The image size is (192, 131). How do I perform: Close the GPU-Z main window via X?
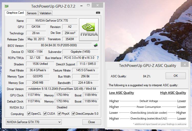click(97, 5)
